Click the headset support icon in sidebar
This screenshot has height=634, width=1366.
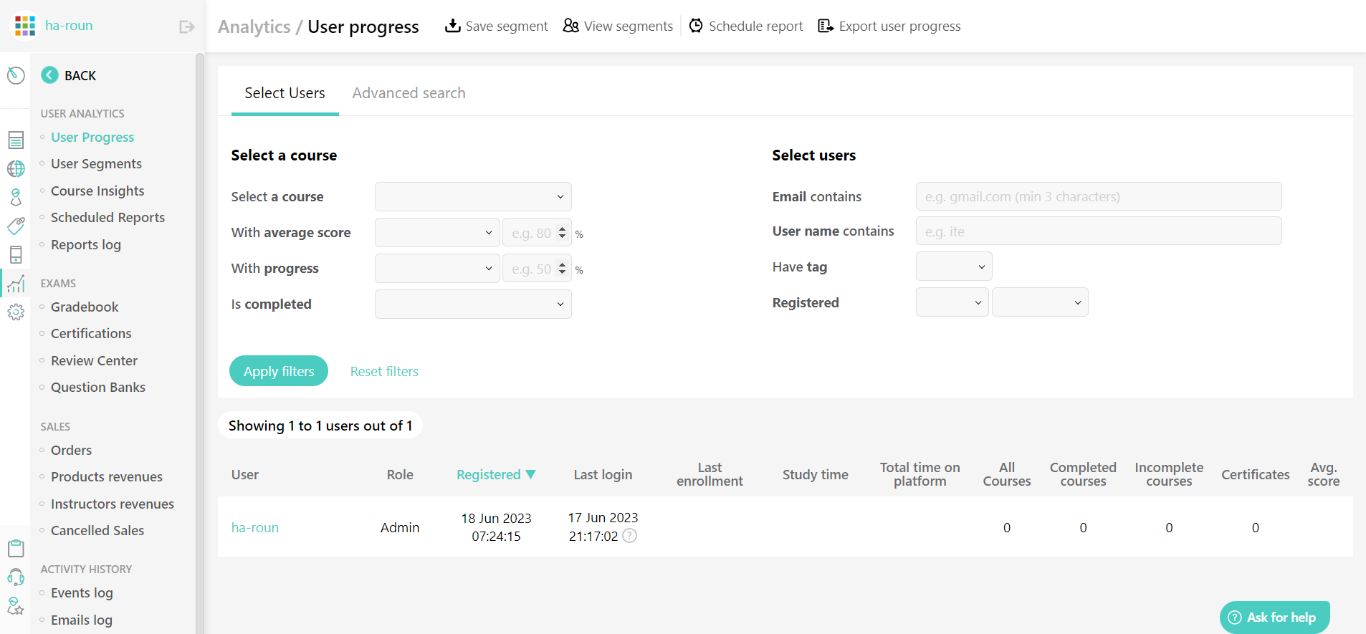(x=16, y=577)
